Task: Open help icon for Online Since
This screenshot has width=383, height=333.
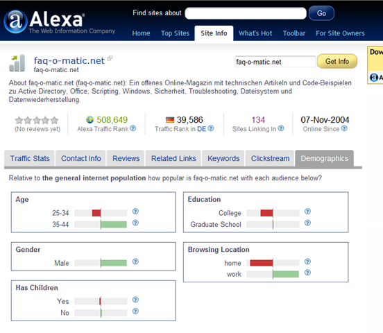Action: [344, 128]
